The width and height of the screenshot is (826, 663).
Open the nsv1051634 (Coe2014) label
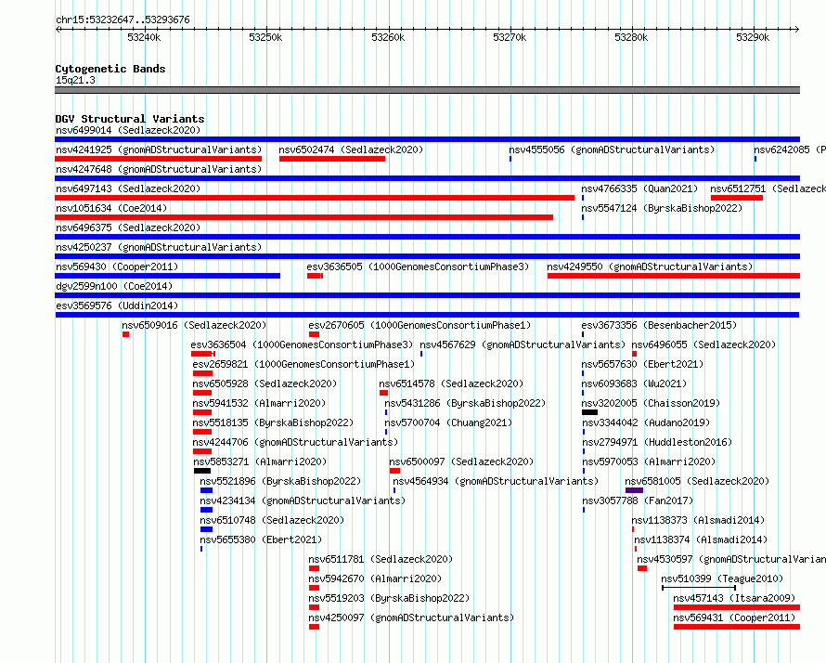(x=111, y=208)
